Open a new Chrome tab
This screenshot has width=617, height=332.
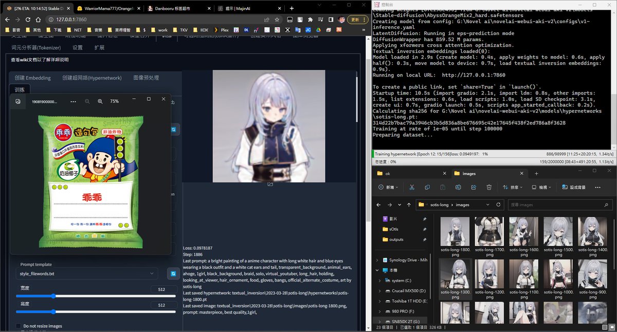(x=292, y=8)
